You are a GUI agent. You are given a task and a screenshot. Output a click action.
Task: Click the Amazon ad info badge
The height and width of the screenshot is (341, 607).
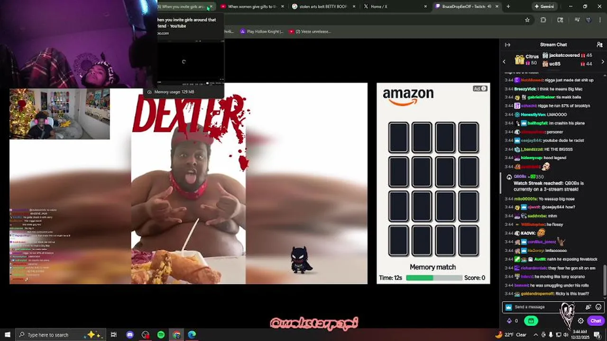point(480,89)
